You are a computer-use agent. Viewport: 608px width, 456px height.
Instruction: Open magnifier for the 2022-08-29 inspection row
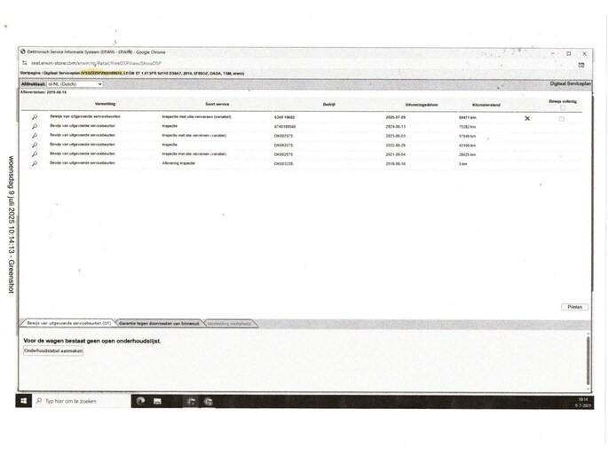pyautogui.click(x=34, y=145)
